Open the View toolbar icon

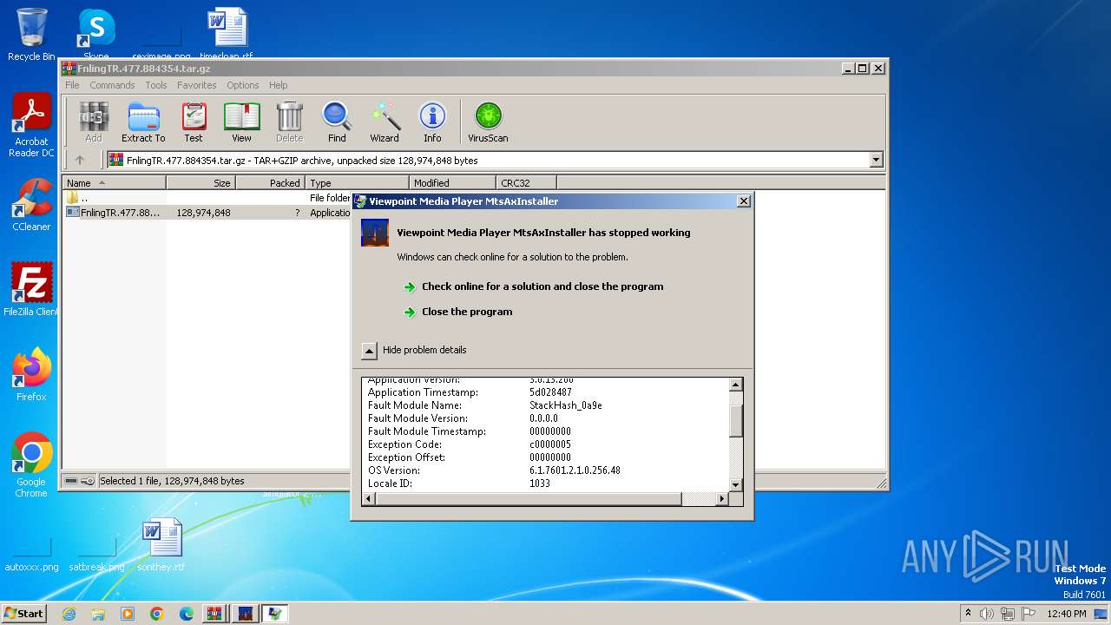point(241,122)
